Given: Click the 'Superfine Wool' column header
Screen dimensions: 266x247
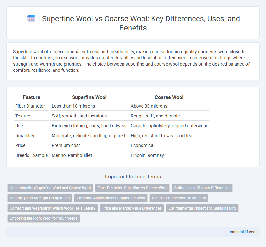Looking at the screenshot, I should (x=89, y=97).
